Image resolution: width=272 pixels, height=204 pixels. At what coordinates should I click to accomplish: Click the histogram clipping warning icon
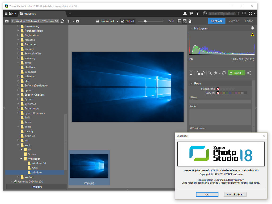[252, 35]
